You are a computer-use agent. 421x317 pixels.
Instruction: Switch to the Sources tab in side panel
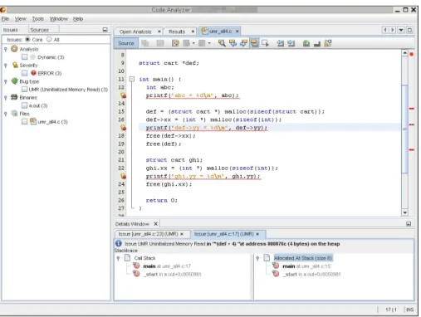(x=40, y=30)
